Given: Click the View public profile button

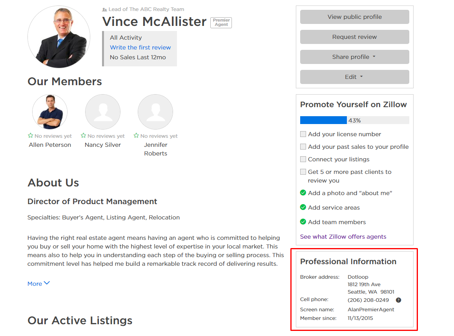Looking at the screenshot, I should [x=354, y=17].
